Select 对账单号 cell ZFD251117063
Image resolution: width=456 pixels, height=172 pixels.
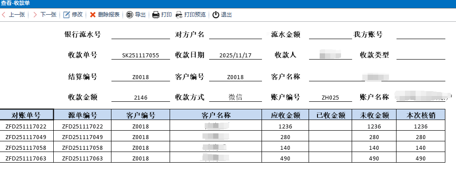tap(27, 157)
